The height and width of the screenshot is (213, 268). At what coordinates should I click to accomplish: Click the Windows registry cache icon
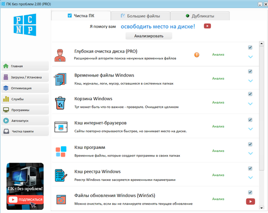pyautogui.click(x=60, y=175)
